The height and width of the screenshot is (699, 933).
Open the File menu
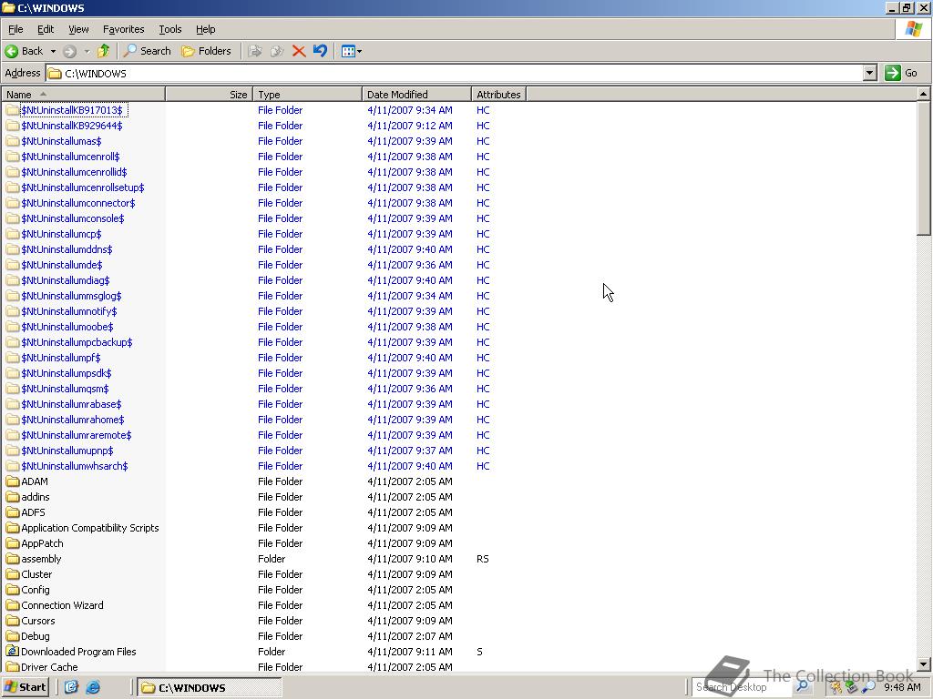[x=15, y=29]
